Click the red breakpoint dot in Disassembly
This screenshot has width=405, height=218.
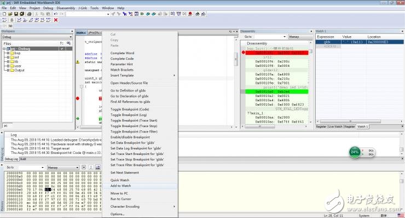pyautogui.click(x=243, y=53)
